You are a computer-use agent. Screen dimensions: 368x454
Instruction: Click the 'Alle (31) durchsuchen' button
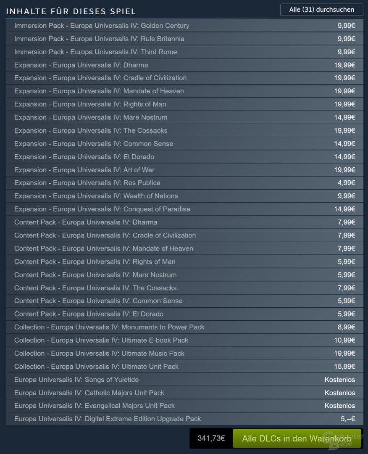(x=321, y=10)
